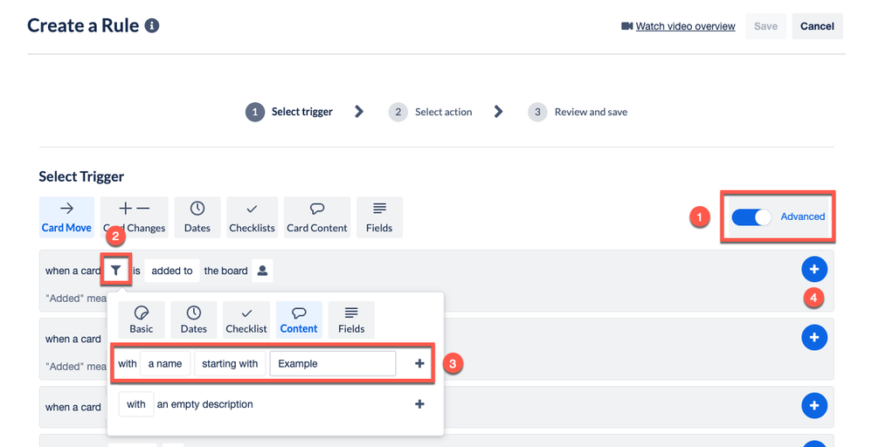Change the 'starting with' match option
872x447 pixels.
tap(230, 363)
